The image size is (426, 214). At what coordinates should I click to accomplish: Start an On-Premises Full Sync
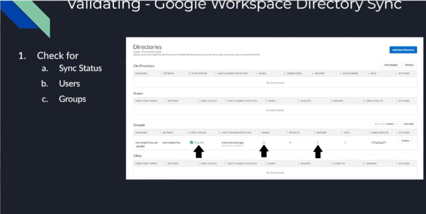coord(409,65)
